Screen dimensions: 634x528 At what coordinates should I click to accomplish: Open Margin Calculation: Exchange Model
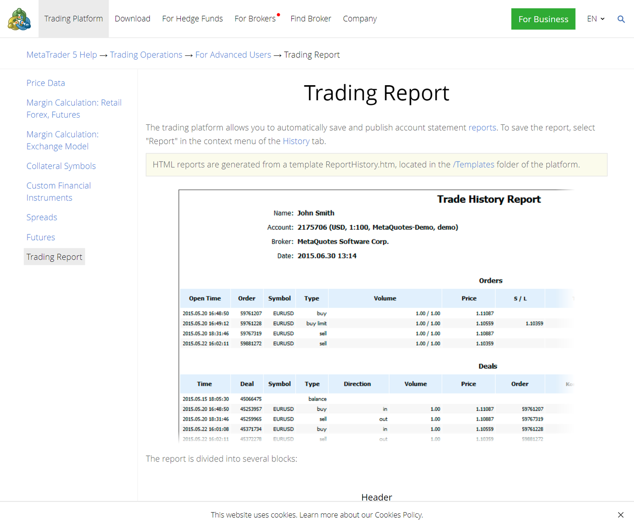[x=63, y=140]
